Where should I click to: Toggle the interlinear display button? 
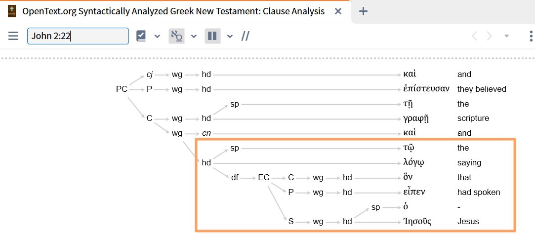pos(176,36)
